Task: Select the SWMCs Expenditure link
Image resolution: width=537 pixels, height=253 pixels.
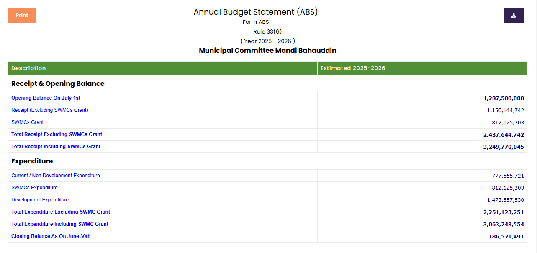Action: tap(34, 188)
